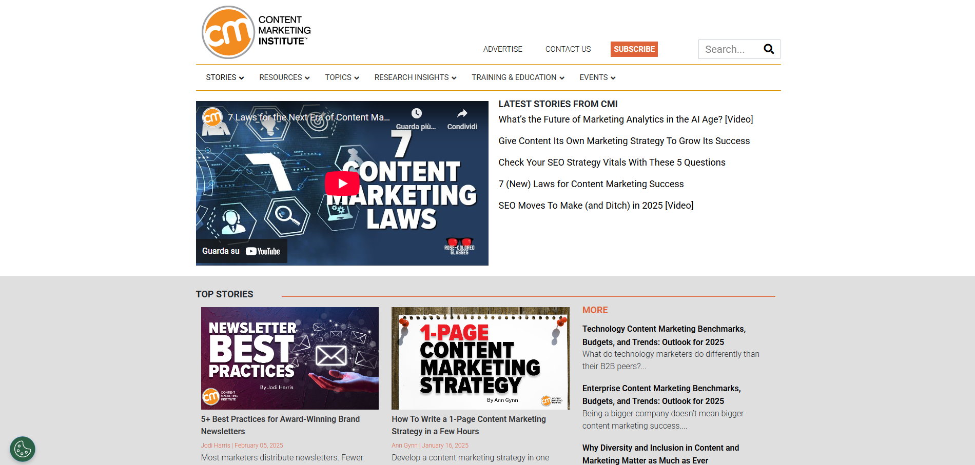Open SEO Moves To Make in 2025
Screen dimensions: 975x465
pyautogui.click(x=596, y=206)
